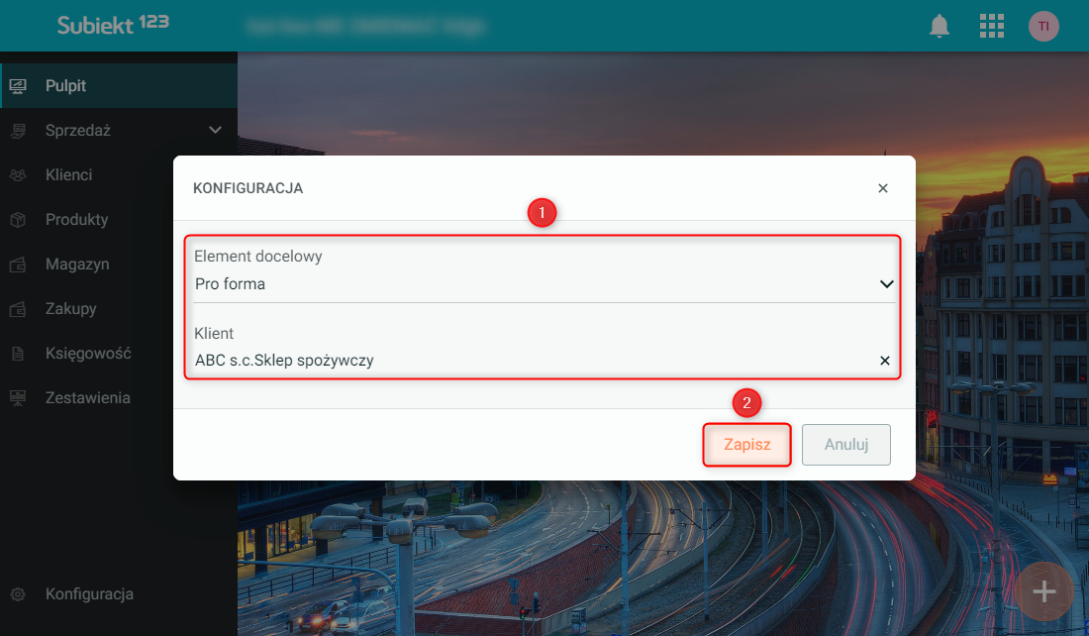Click the Subiekt 123 logo
The height and width of the screenshot is (636, 1089).
[x=113, y=25]
